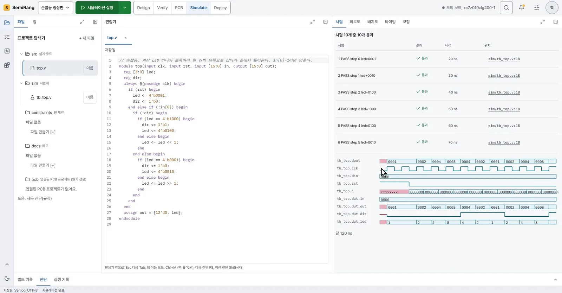Open the blocks extension sidebar icon
Viewport: 562px width, 293px height.
[x=7, y=65]
